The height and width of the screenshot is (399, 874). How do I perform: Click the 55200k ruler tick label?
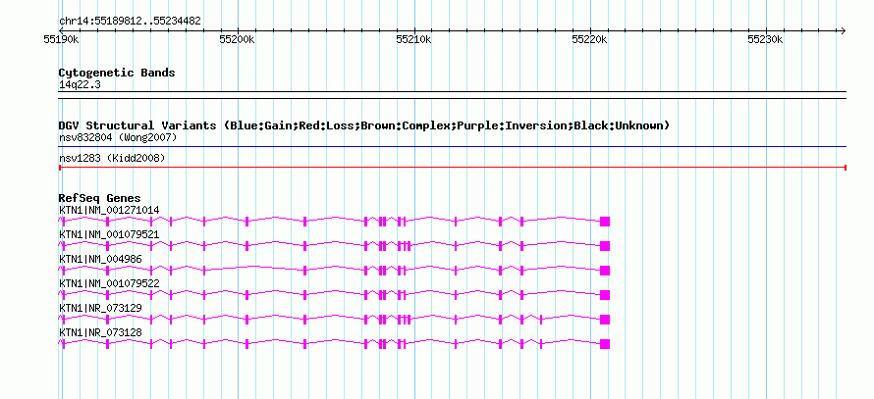[x=237, y=39]
